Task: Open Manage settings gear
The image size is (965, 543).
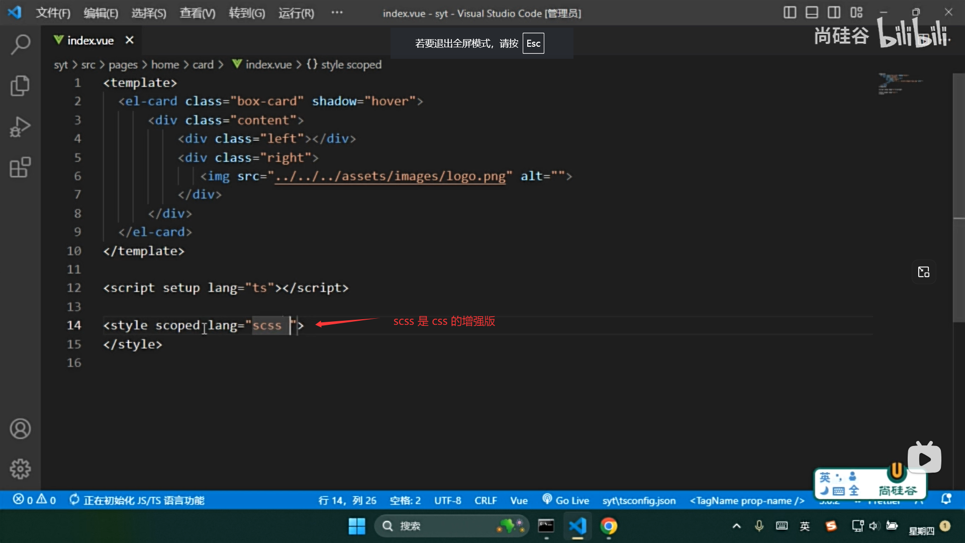Action: (x=20, y=469)
